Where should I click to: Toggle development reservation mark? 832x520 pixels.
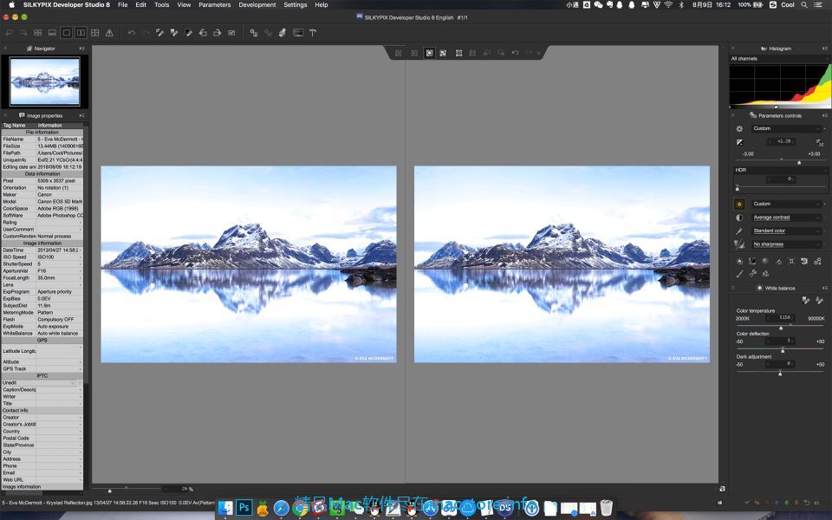[231, 33]
